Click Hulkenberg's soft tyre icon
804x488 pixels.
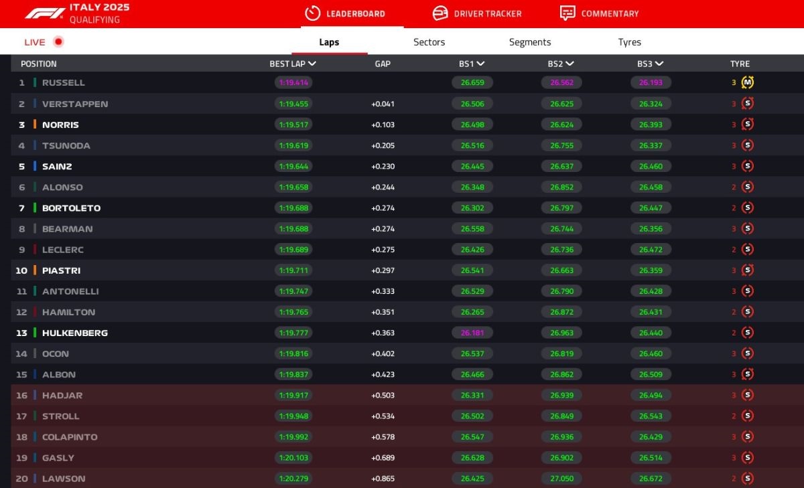point(748,333)
